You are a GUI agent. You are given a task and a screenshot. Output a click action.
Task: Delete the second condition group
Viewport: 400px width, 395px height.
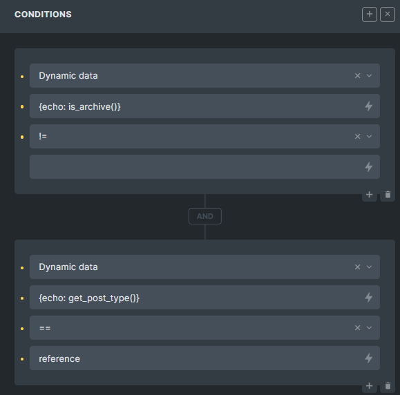pyautogui.click(x=388, y=386)
